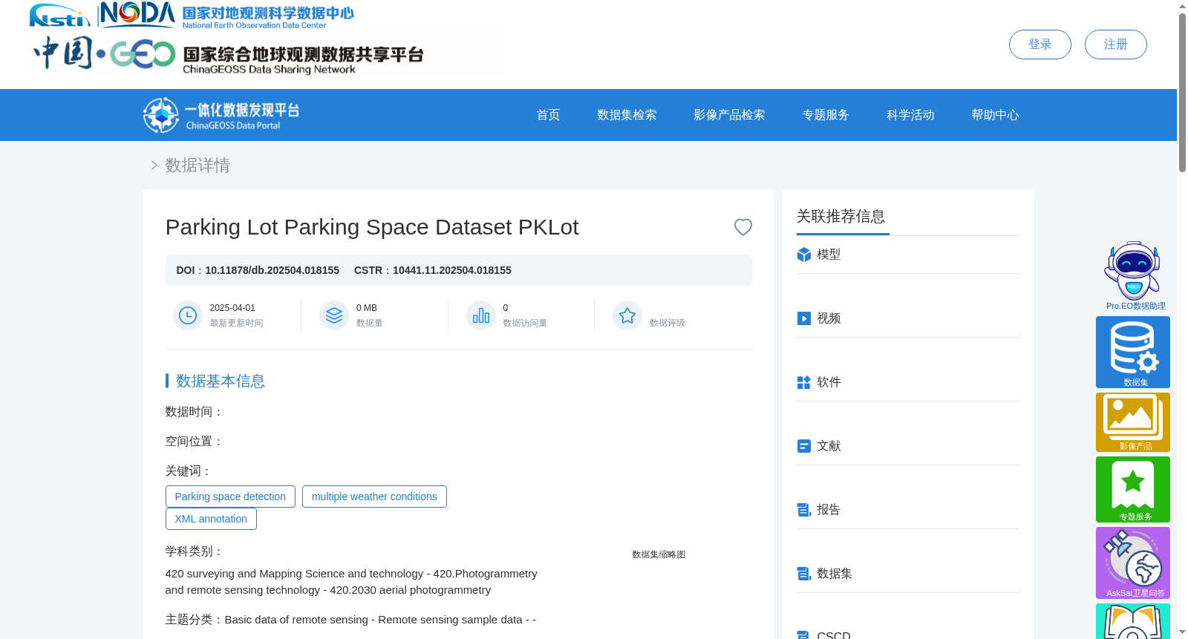The width and height of the screenshot is (1188, 639).
Task: Click the heart favorite icon beside dataset title
Action: tap(743, 227)
